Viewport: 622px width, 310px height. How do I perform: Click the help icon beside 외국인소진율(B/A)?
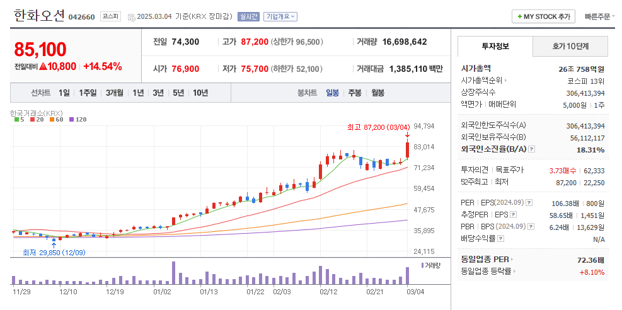tap(532, 149)
